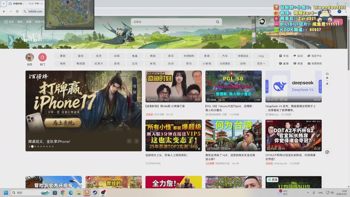Open 游戏中心 in top navigation
This screenshot has height=197, width=350.
pos(39,21)
